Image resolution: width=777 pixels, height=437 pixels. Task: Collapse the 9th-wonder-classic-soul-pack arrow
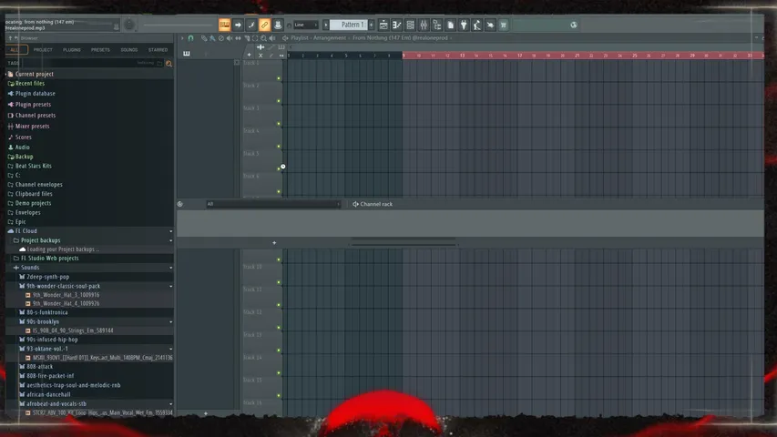point(171,287)
